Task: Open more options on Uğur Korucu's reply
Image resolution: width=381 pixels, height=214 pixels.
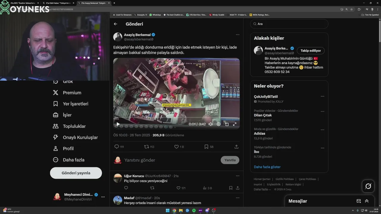Action: coord(238,176)
